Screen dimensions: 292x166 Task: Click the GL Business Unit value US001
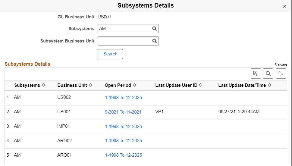tap(105, 17)
